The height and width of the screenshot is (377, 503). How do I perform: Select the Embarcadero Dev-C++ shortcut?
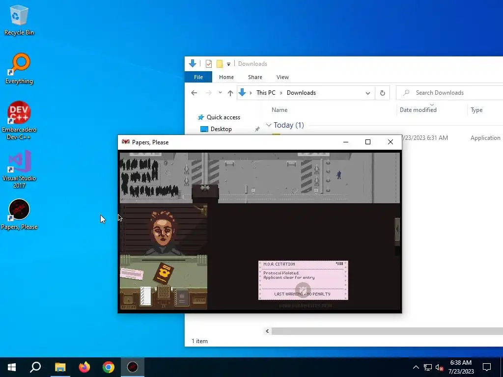pos(19,121)
